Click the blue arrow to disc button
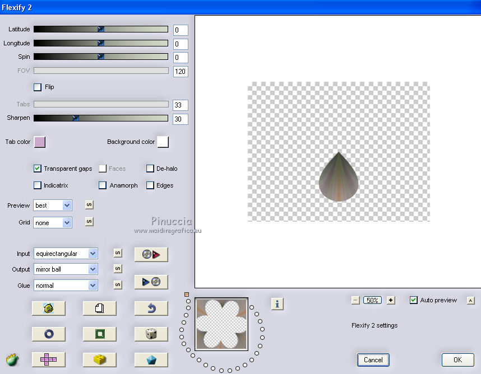This screenshot has width=481, height=374. click(x=151, y=282)
